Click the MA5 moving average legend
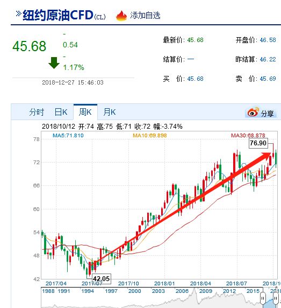281x308 pixels. point(68,136)
